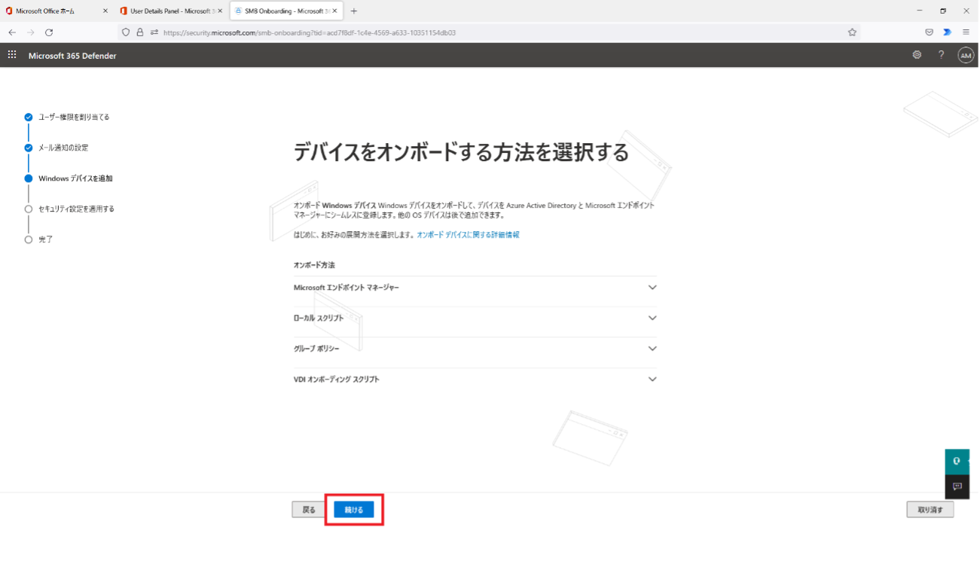Click the 取り消す button
This screenshot has height=561, width=980.
click(930, 510)
